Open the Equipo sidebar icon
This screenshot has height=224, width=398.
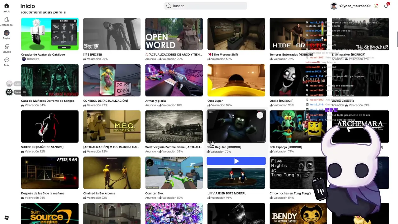tap(7, 46)
